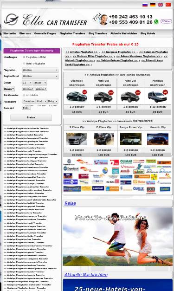
Task: Expand the Region Hotel dropdown
Action: (x=40, y=76)
